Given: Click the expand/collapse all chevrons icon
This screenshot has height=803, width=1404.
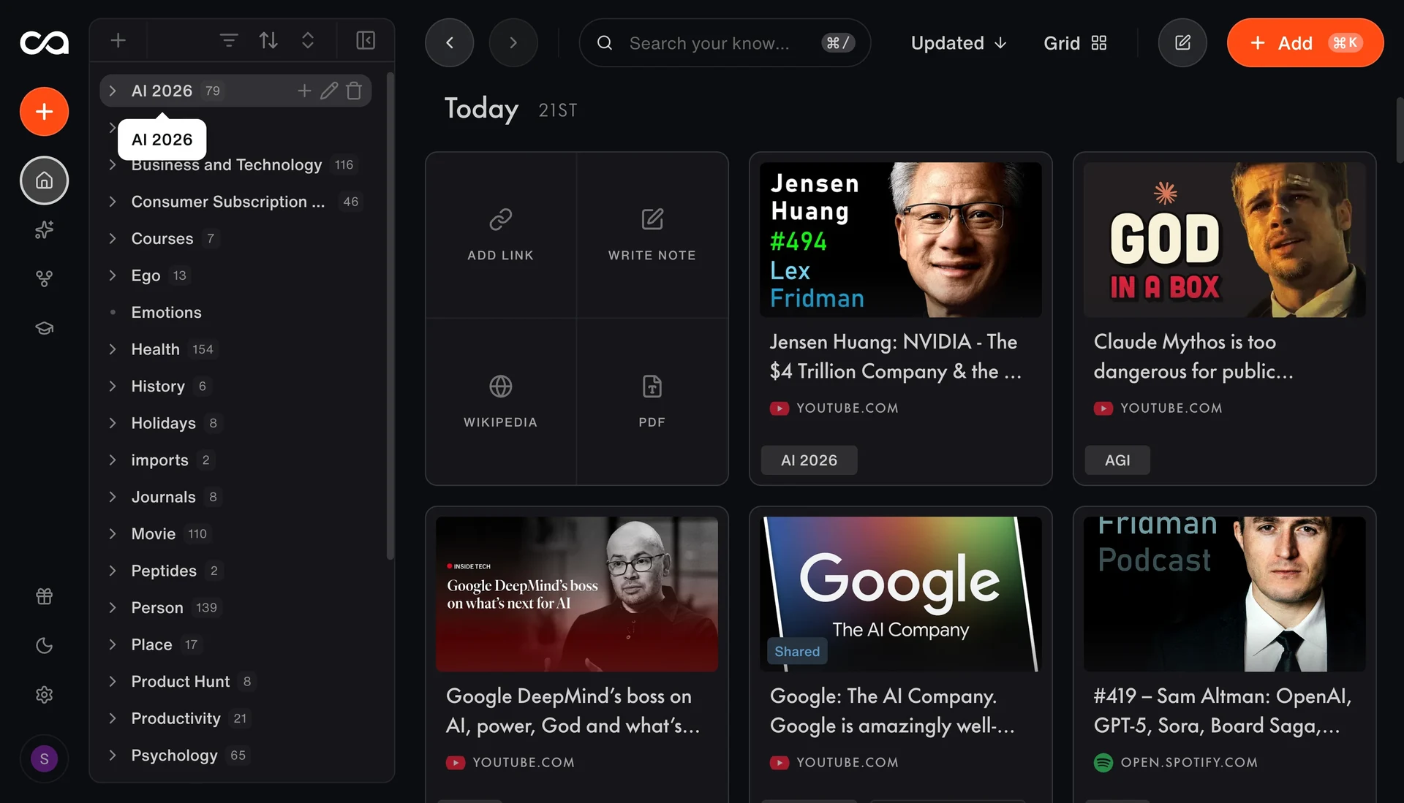Looking at the screenshot, I should 308,41.
